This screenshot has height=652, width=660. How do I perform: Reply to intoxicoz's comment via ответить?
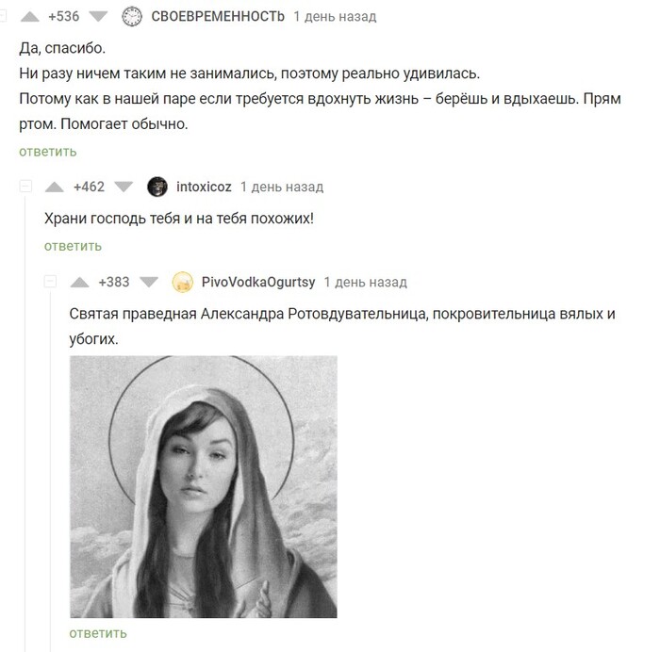(x=74, y=246)
